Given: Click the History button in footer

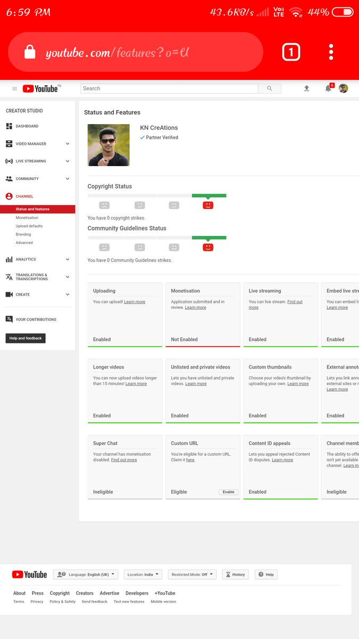Looking at the screenshot, I should (235, 575).
